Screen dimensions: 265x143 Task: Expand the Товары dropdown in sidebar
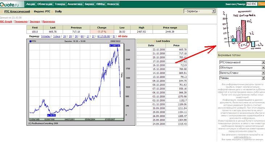point(242,78)
